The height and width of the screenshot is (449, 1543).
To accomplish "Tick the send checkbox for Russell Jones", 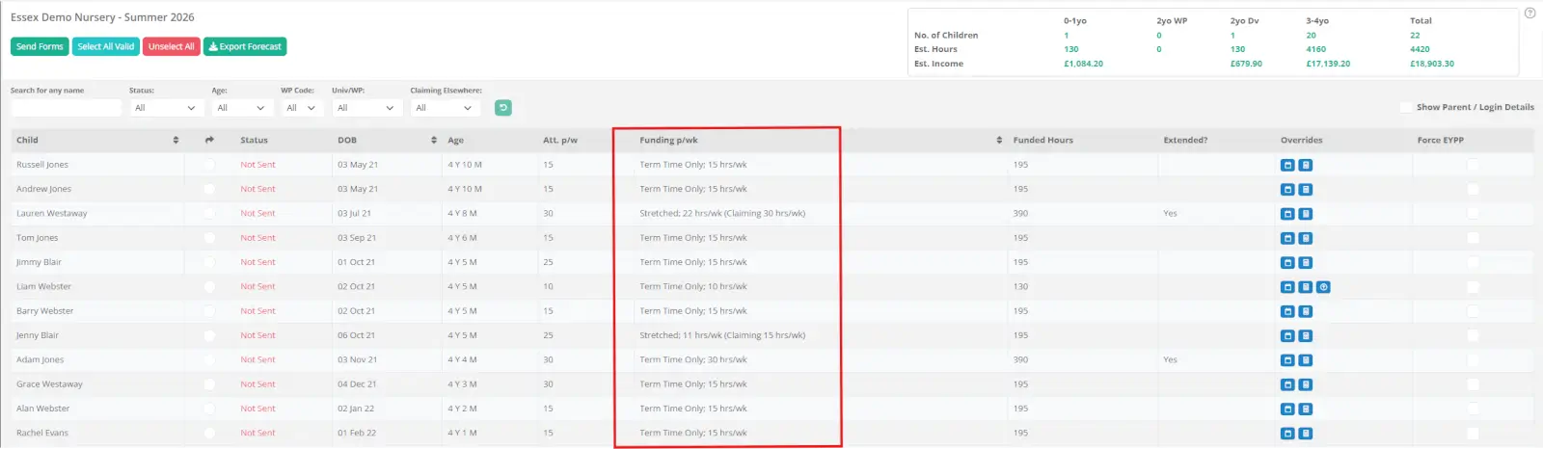I will tap(209, 165).
